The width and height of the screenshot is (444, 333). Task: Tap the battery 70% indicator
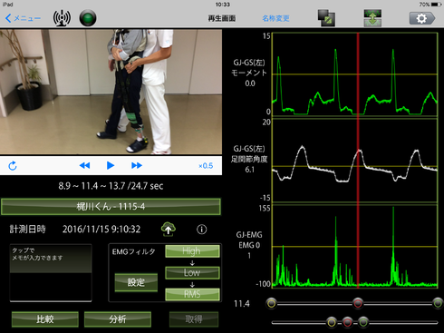(x=430, y=5)
